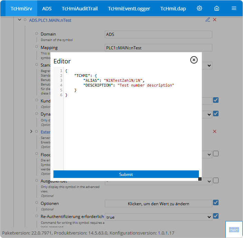Click the Mapping input field
Screen dimensions: 243x238
[x=159, y=48]
